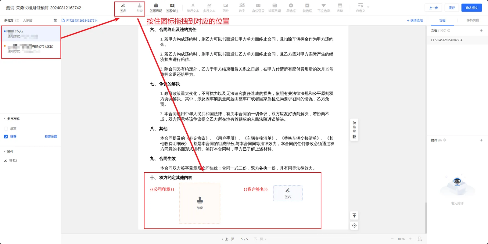Image resolution: width=488 pixels, height=244 pixels.
Task: Click the 填写日期 fill-in date control
Action: (x=274, y=8)
